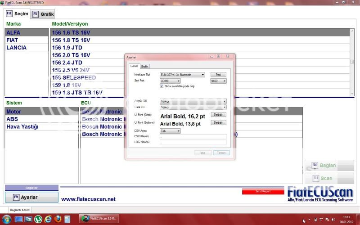Click the Switch Between Windows taskbar icon

[x=28, y=219]
